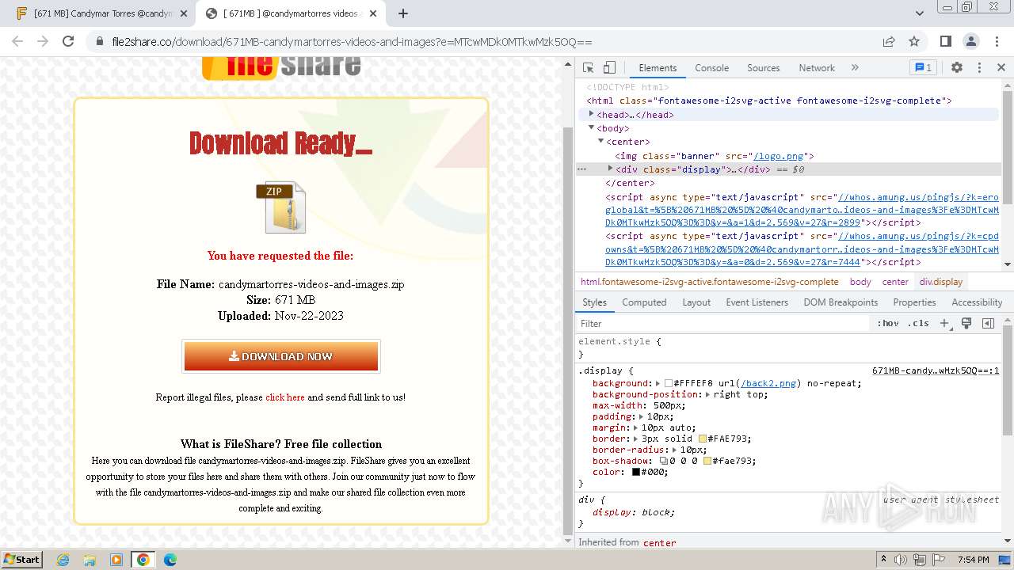Expand the background shorthand property
The width and height of the screenshot is (1014, 570).
tap(658, 383)
